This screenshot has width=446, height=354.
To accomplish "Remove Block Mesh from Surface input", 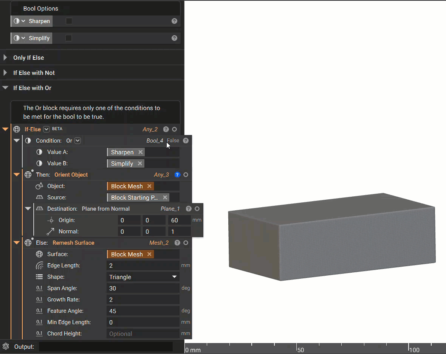I will (149, 254).
